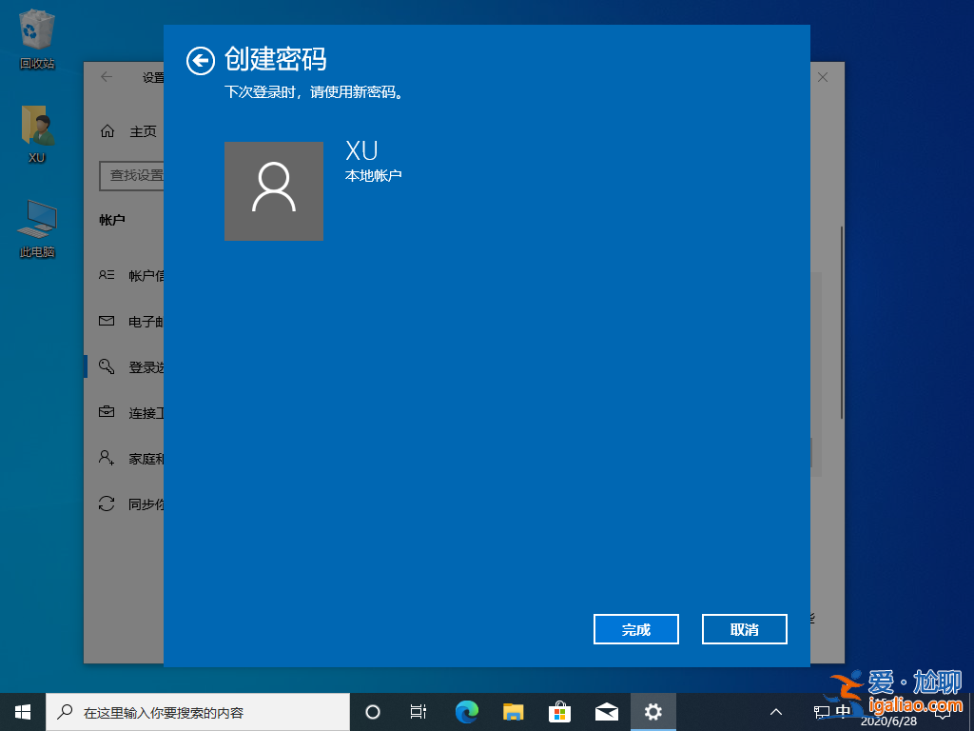The image size is (974, 731).
Task: Launch the Mail app from the taskbar
Action: coord(605,711)
